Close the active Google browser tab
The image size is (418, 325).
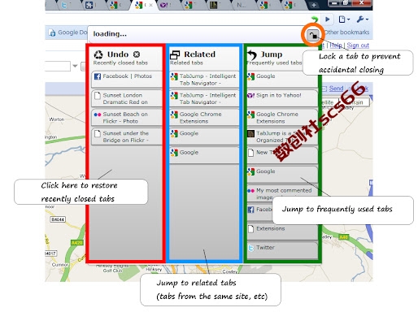point(151,5)
